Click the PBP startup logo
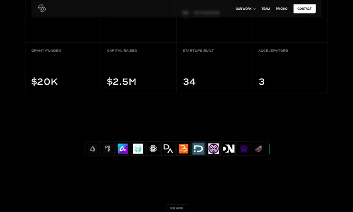The image size is (353, 212). pyautogui.click(x=108, y=149)
